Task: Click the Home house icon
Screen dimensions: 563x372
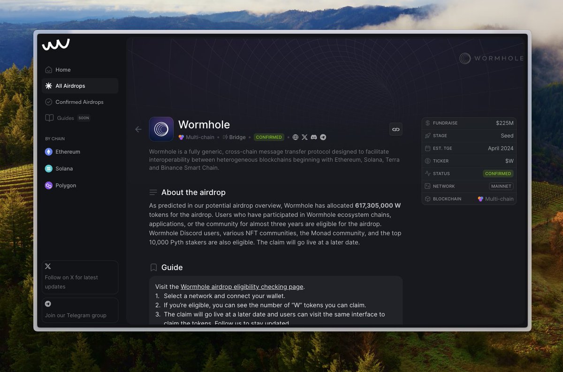Action: pyautogui.click(x=48, y=69)
